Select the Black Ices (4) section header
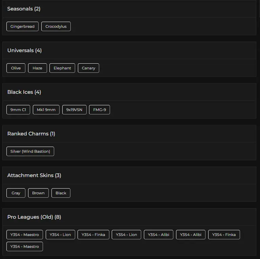The width and height of the screenshot is (260, 259). tap(24, 92)
